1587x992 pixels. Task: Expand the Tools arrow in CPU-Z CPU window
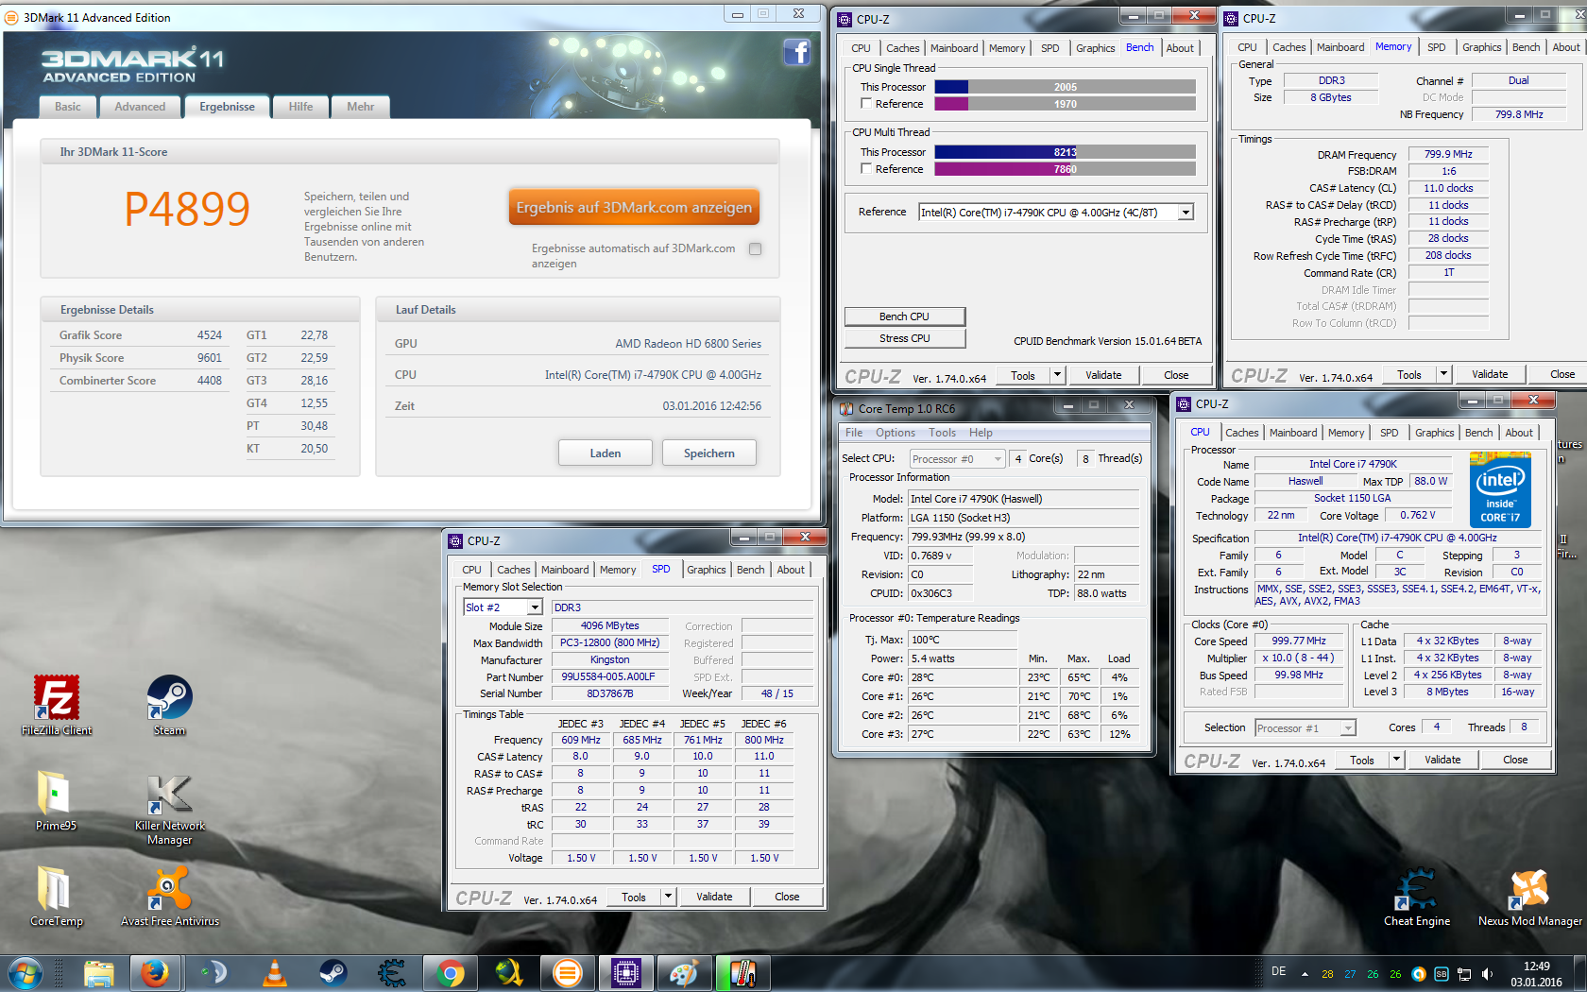tap(1396, 760)
